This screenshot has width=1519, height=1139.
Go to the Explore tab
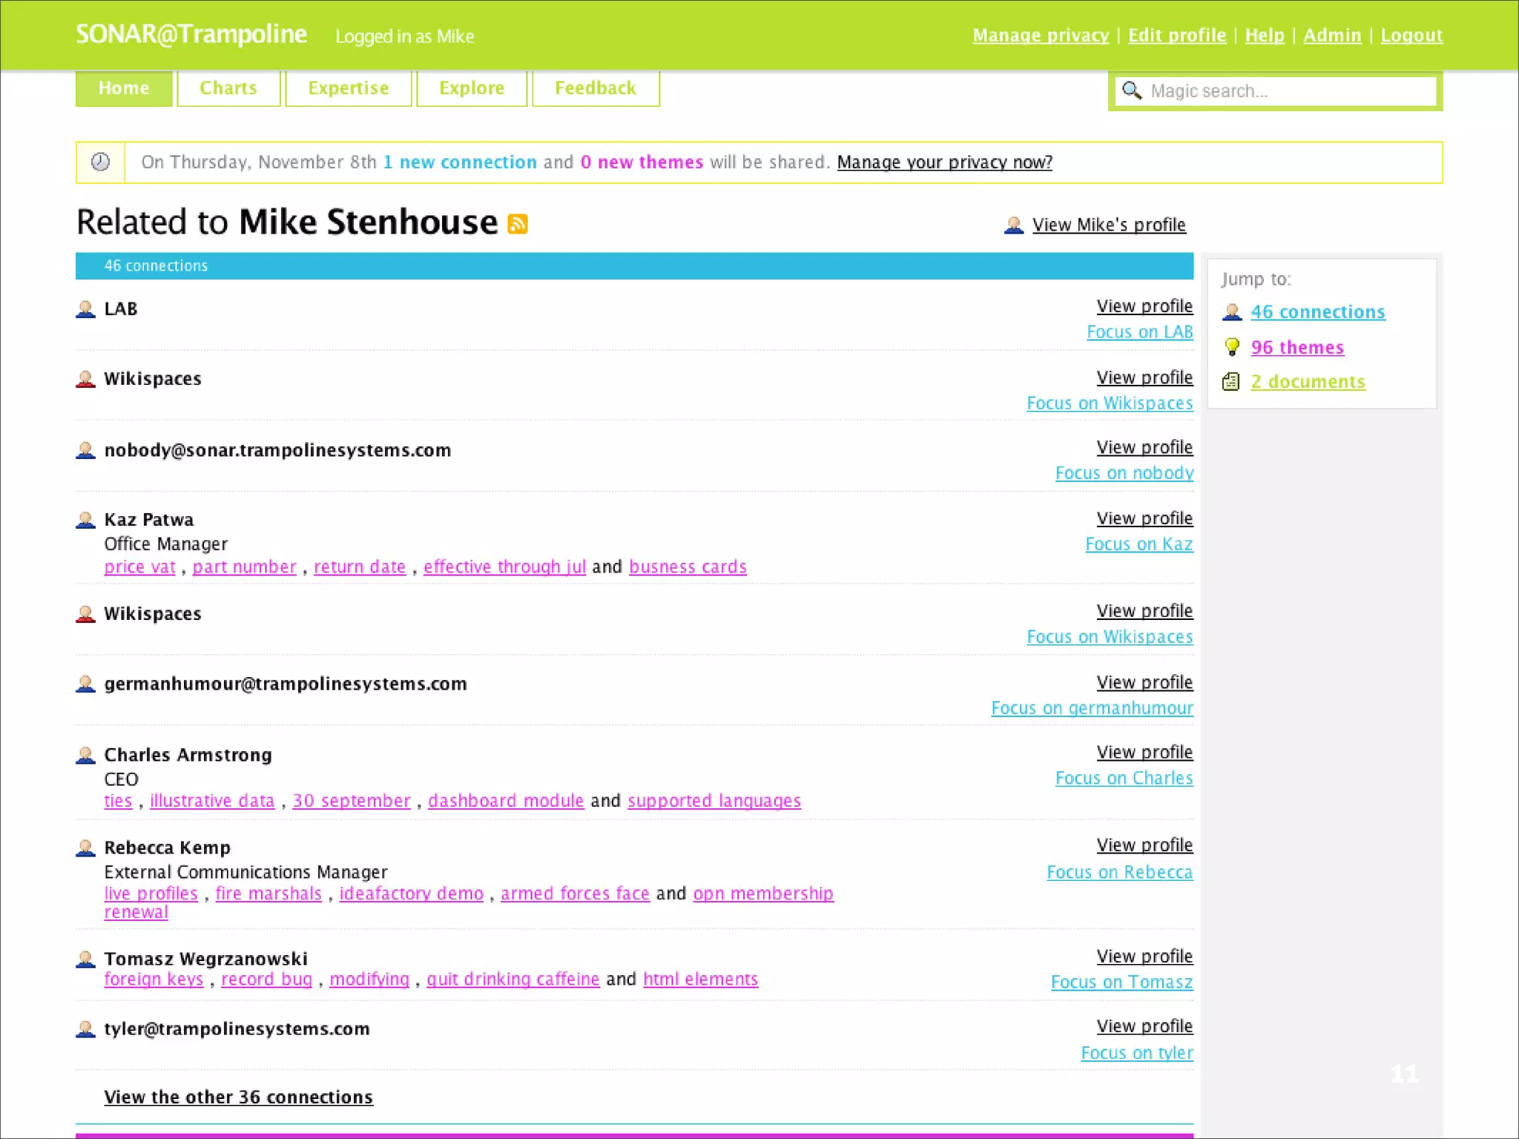[472, 88]
